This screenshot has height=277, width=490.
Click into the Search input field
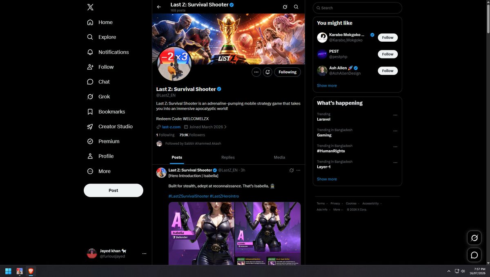click(357, 8)
